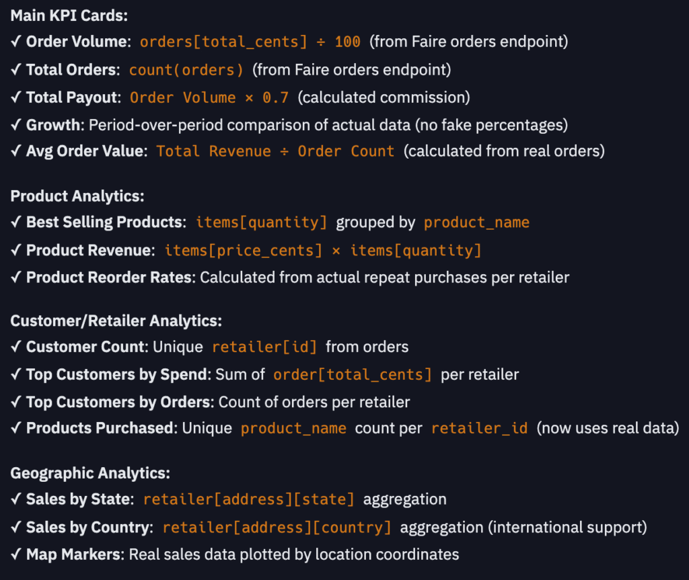Click the checkmark beside Best Selling Products
689x580 pixels.
tap(16, 222)
